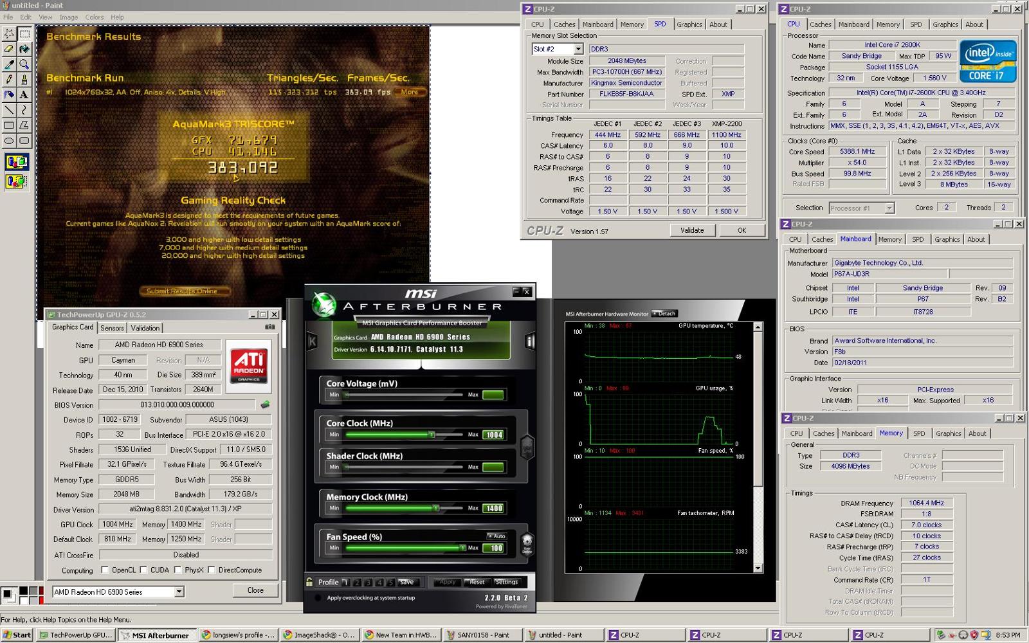Open the SPD tab in the Memory CPU-Z window
The height and width of the screenshot is (643, 1029).
pos(920,433)
